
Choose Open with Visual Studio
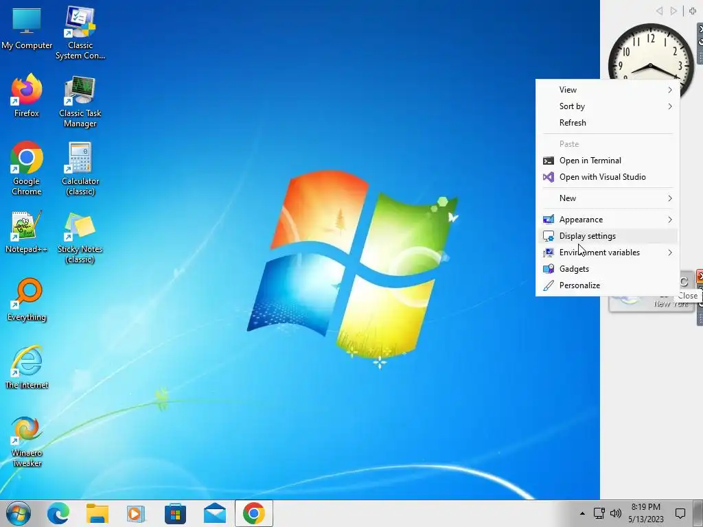point(608,177)
